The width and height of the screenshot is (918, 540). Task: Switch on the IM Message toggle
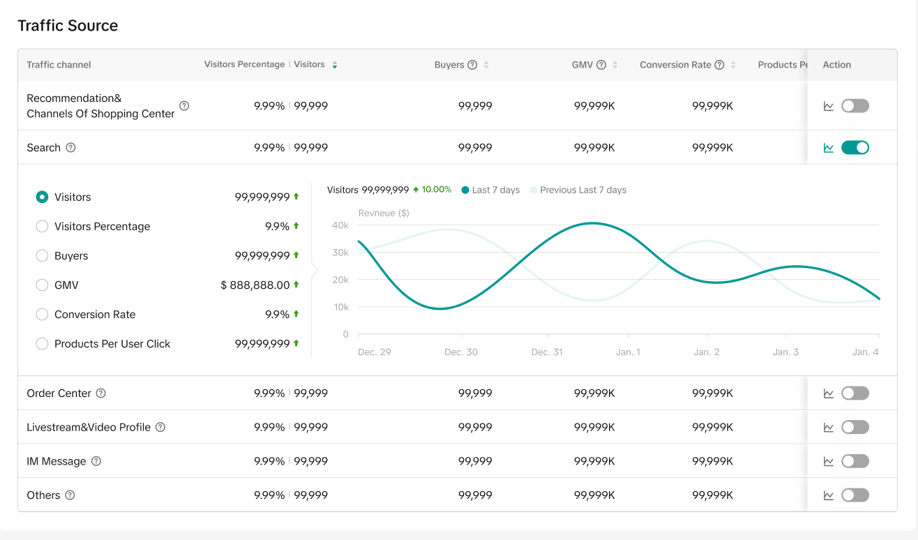tap(855, 461)
